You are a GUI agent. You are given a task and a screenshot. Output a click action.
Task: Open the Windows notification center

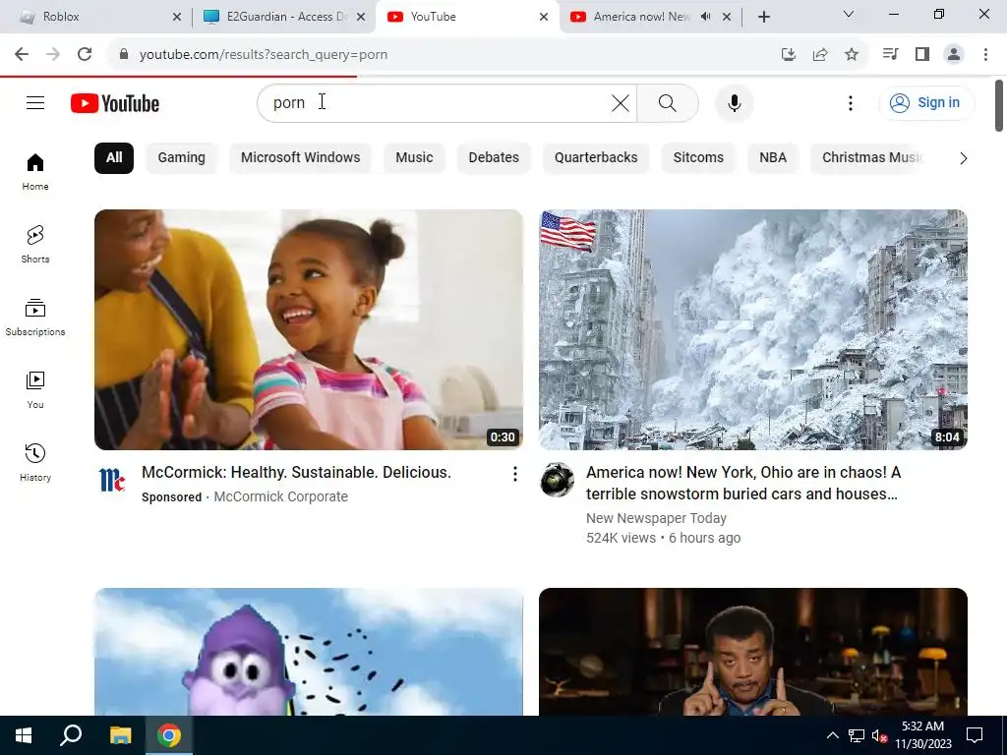(x=975, y=735)
